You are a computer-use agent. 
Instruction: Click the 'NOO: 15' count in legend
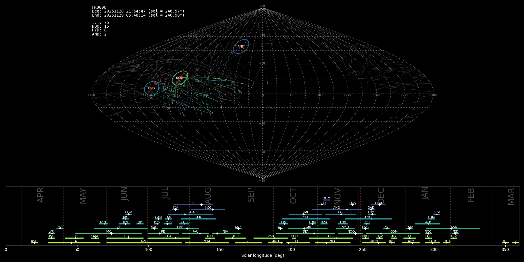click(x=100, y=26)
